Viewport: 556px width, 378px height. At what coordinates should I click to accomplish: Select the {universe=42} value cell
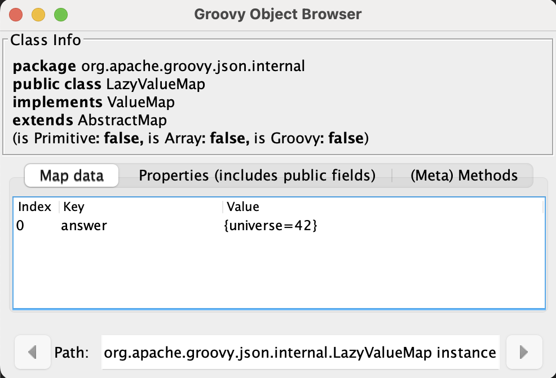point(270,225)
